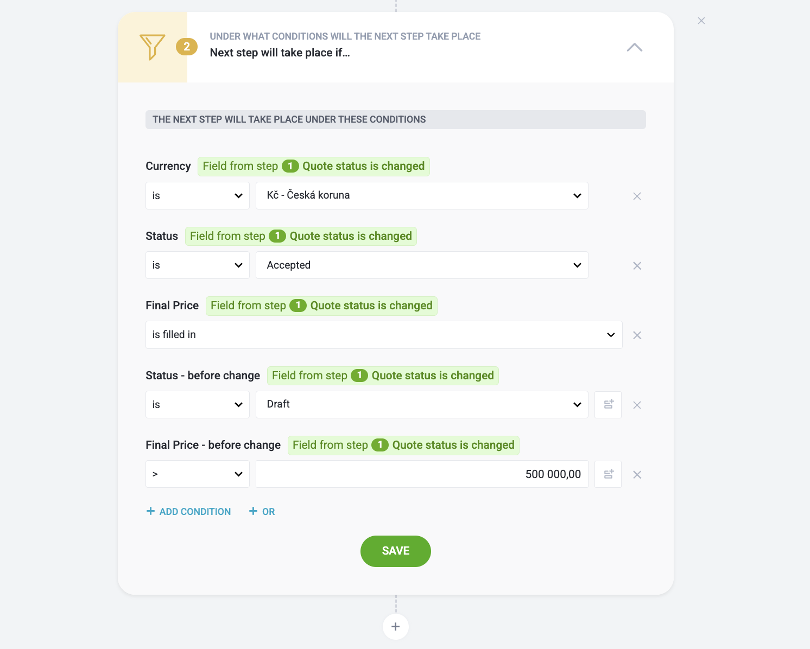
Task: Open the greater-than operator dropdown
Action: click(198, 474)
